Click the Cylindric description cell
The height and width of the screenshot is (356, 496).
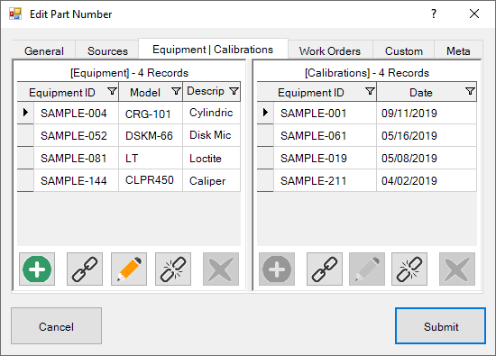coord(212,113)
